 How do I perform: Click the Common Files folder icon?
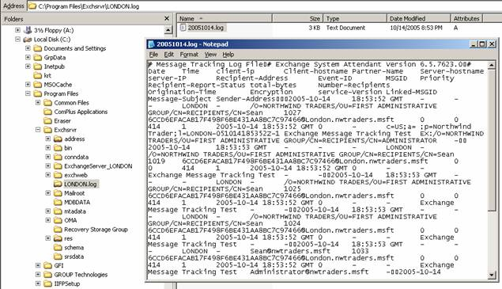[48, 103]
